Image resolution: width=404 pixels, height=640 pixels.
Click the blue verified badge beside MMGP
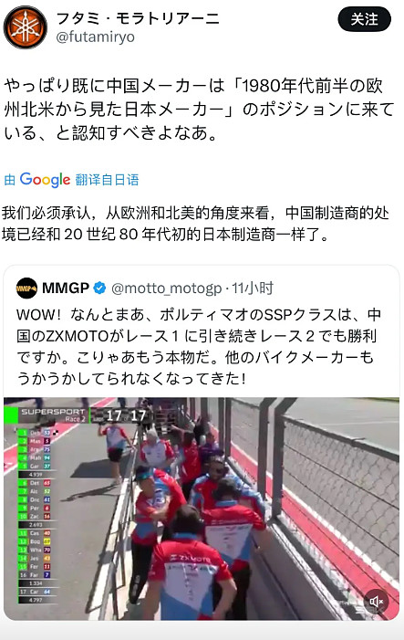100,289
